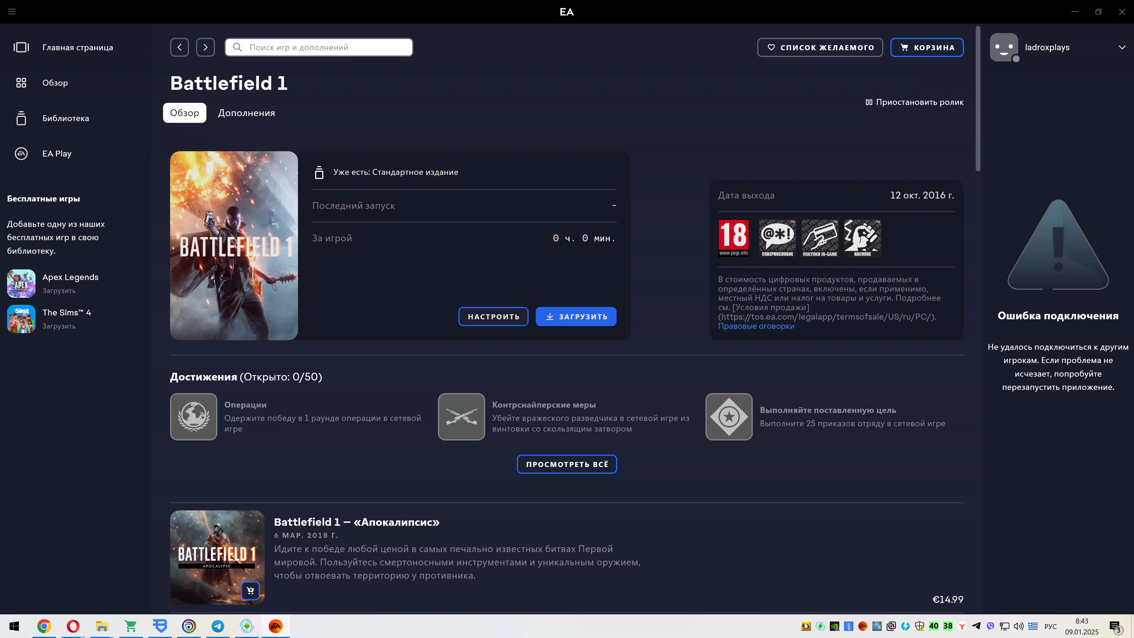Click the connection error warning triangle
The image size is (1134, 638).
[1058, 245]
